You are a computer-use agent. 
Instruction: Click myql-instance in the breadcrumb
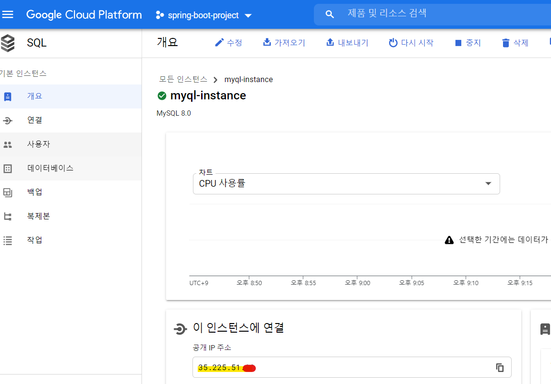249,79
